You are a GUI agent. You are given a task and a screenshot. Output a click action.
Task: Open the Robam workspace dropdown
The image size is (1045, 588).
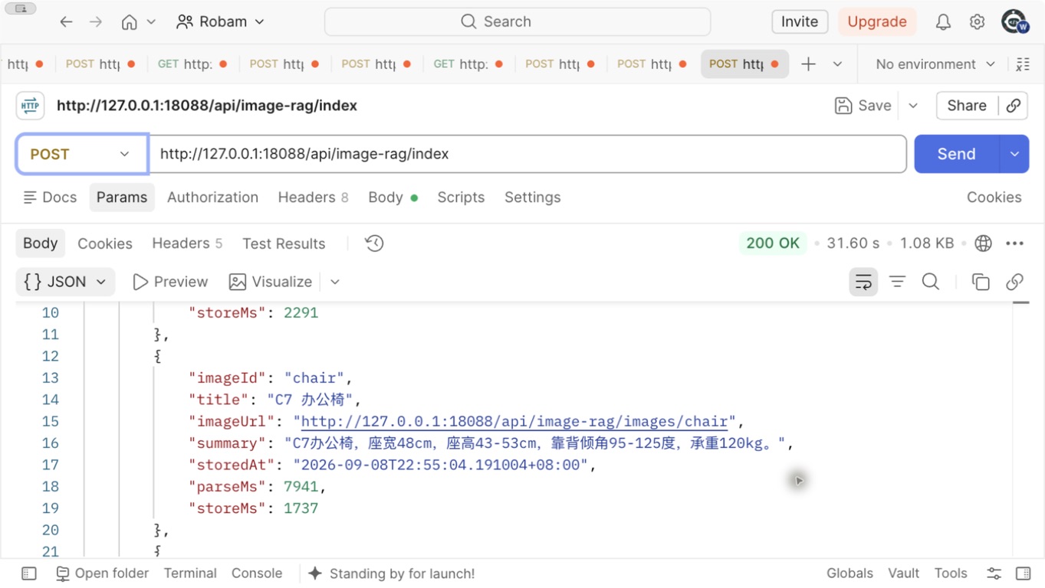[x=220, y=22]
